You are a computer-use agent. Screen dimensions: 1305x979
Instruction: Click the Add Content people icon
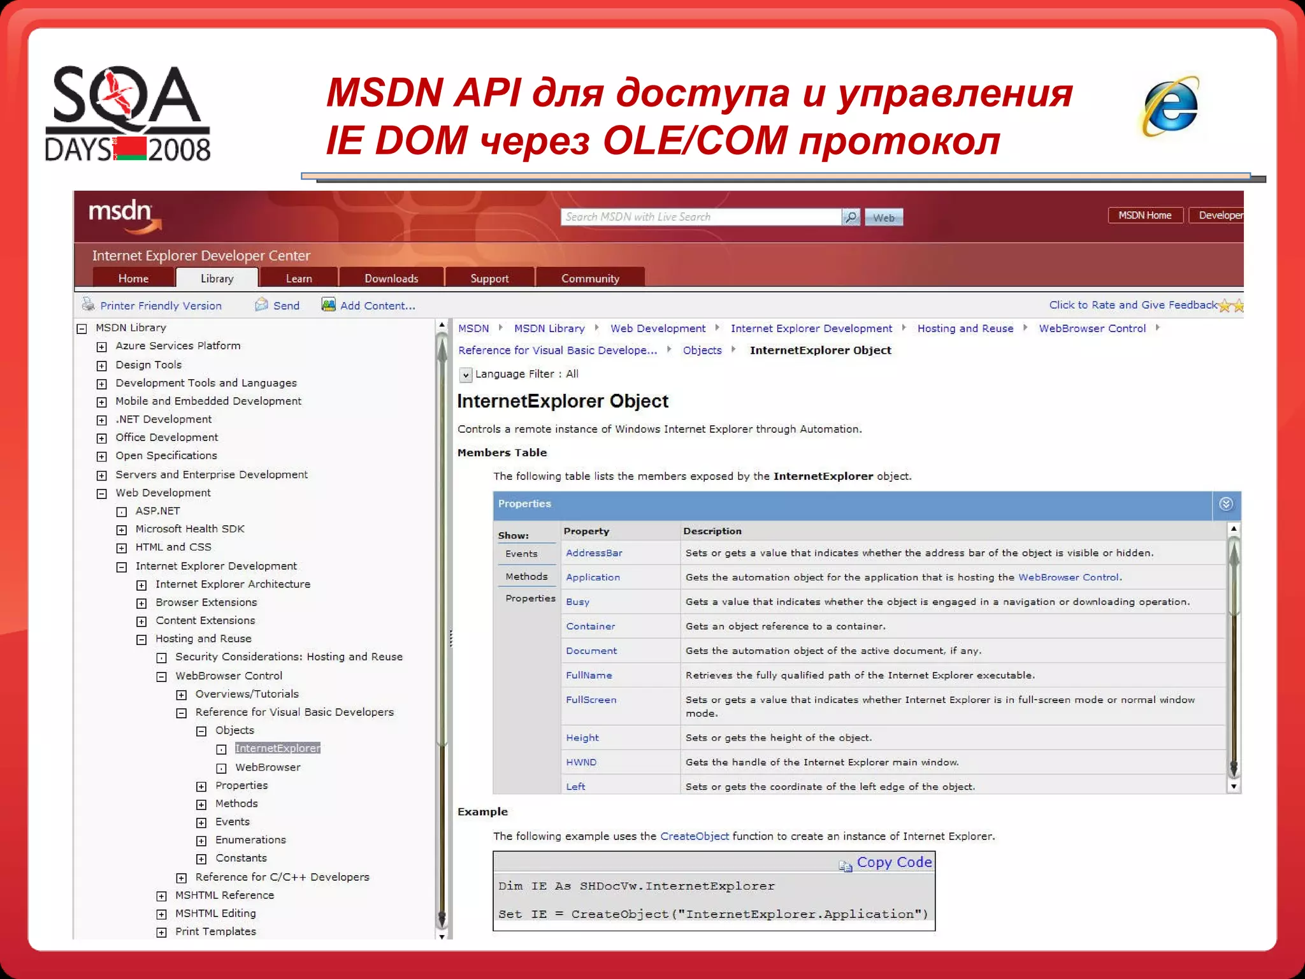click(328, 305)
